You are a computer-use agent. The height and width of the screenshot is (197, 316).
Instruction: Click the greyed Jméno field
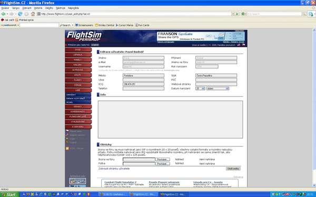point(143,58)
